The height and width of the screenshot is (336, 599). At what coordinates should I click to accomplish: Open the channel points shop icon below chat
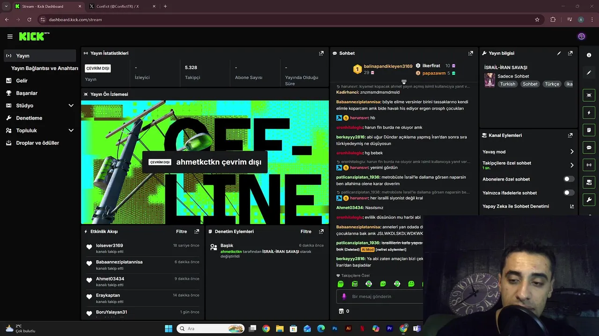(341, 311)
